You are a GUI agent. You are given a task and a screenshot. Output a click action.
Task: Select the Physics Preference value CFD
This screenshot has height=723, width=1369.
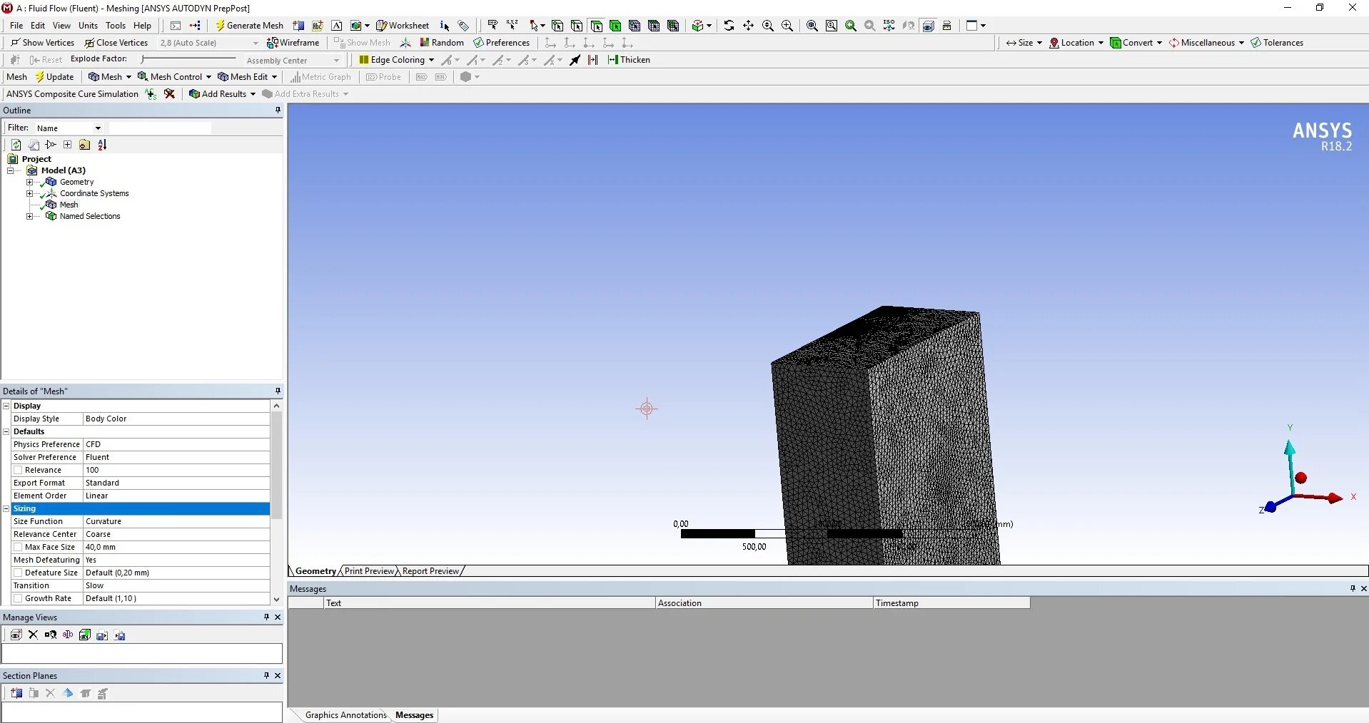(176, 444)
